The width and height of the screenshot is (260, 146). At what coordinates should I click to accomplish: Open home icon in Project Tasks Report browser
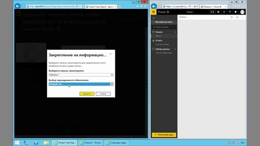137,6
